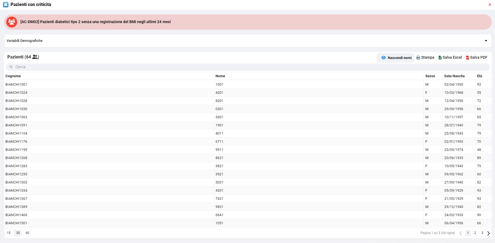
Task: Click the magnifier icon in search bar
Action: pos(11,67)
